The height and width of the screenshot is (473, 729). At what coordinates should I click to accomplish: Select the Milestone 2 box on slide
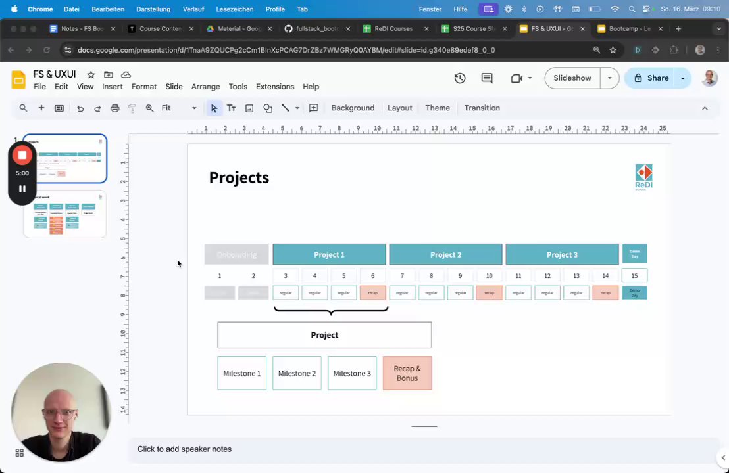[x=297, y=373]
